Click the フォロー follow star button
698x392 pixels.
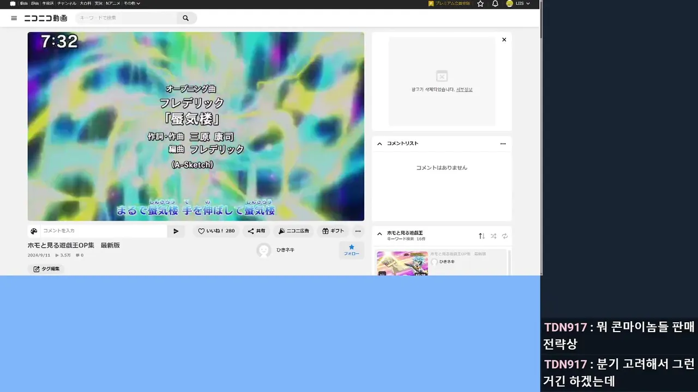click(351, 250)
